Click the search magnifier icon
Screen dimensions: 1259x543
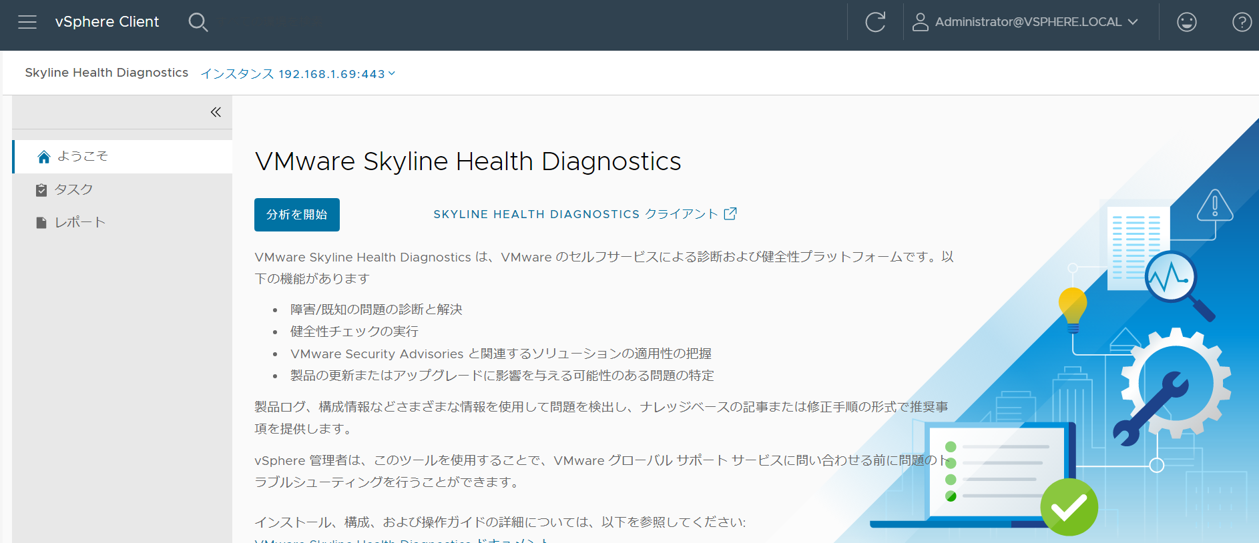click(198, 22)
